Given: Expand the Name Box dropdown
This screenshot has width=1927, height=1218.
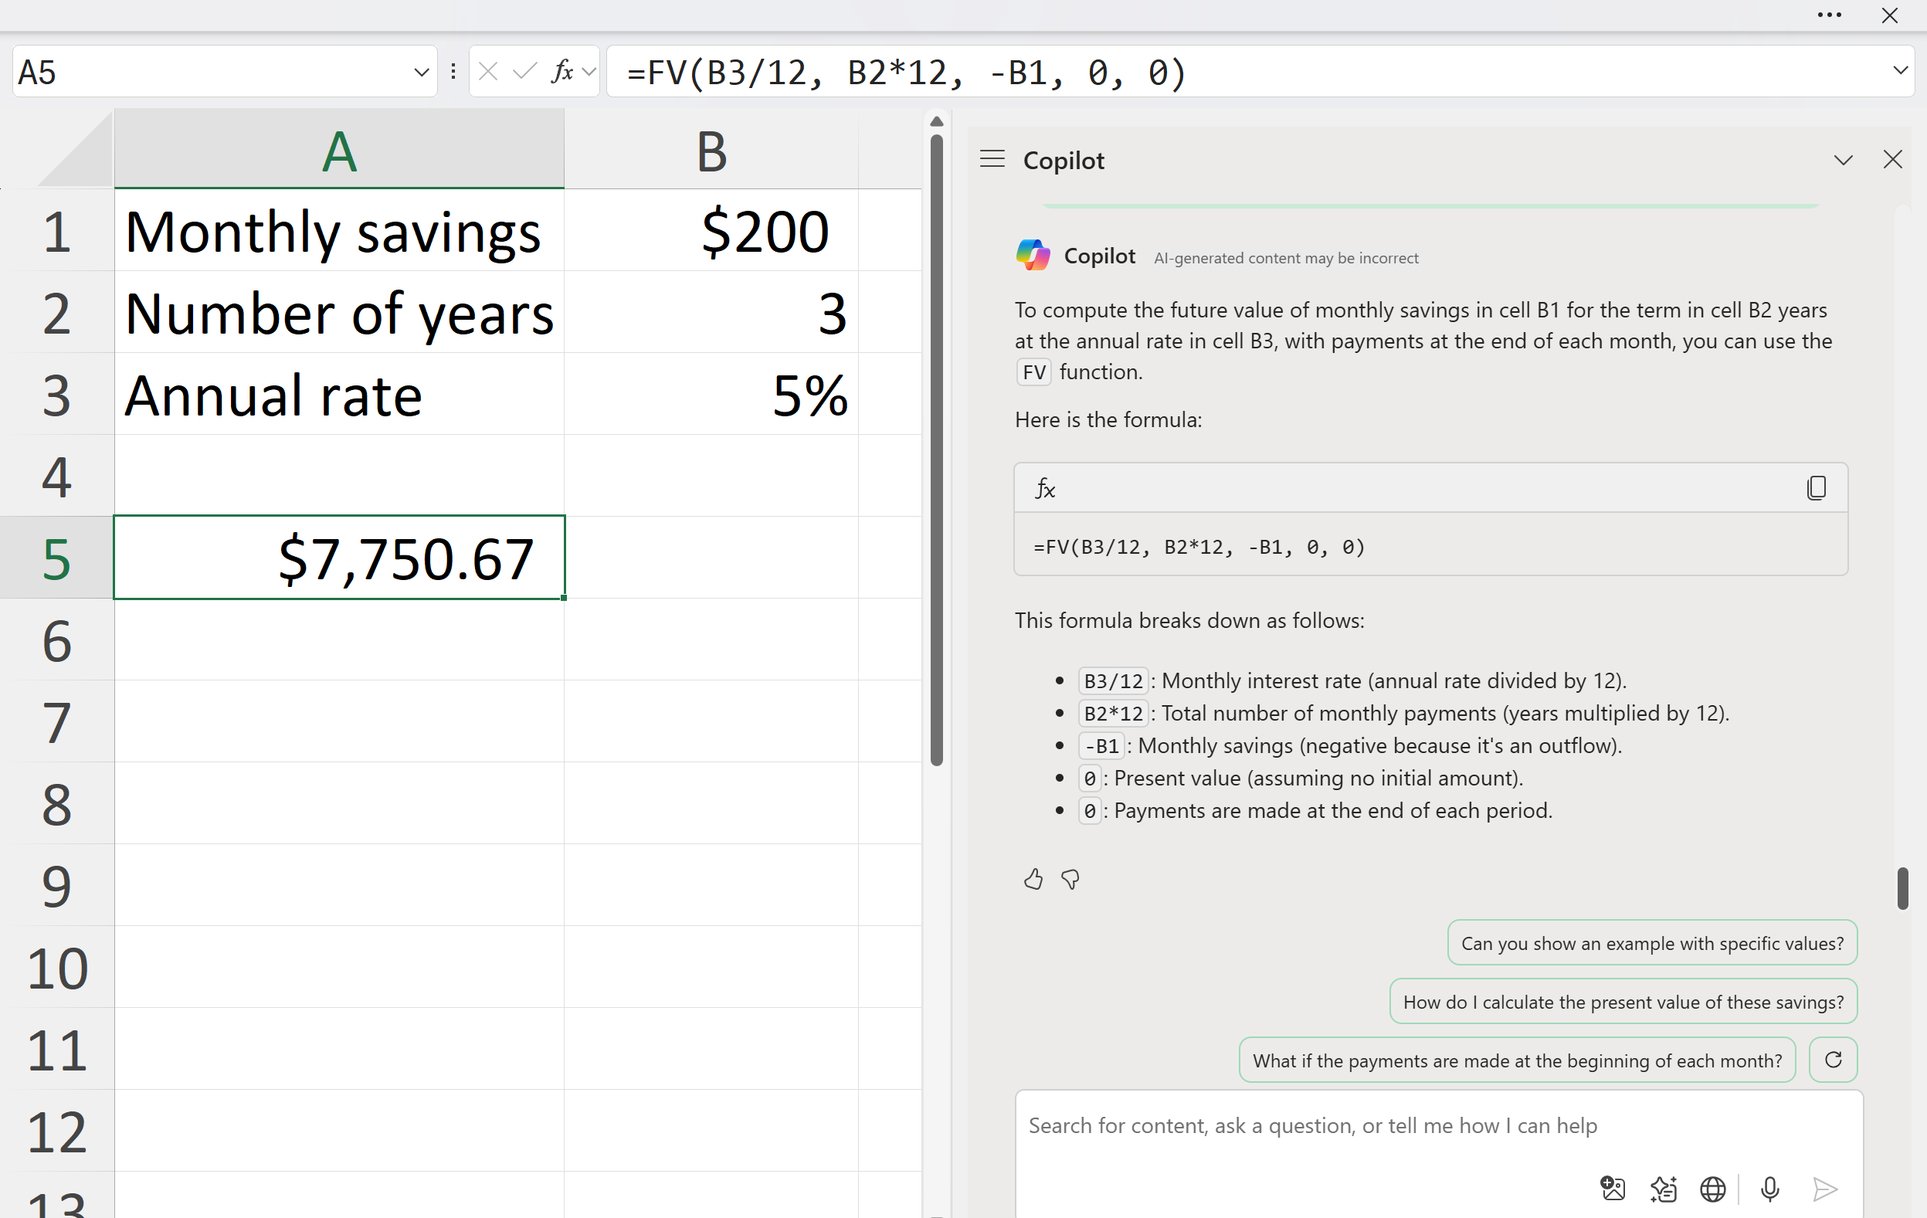Looking at the screenshot, I should pyautogui.click(x=421, y=72).
